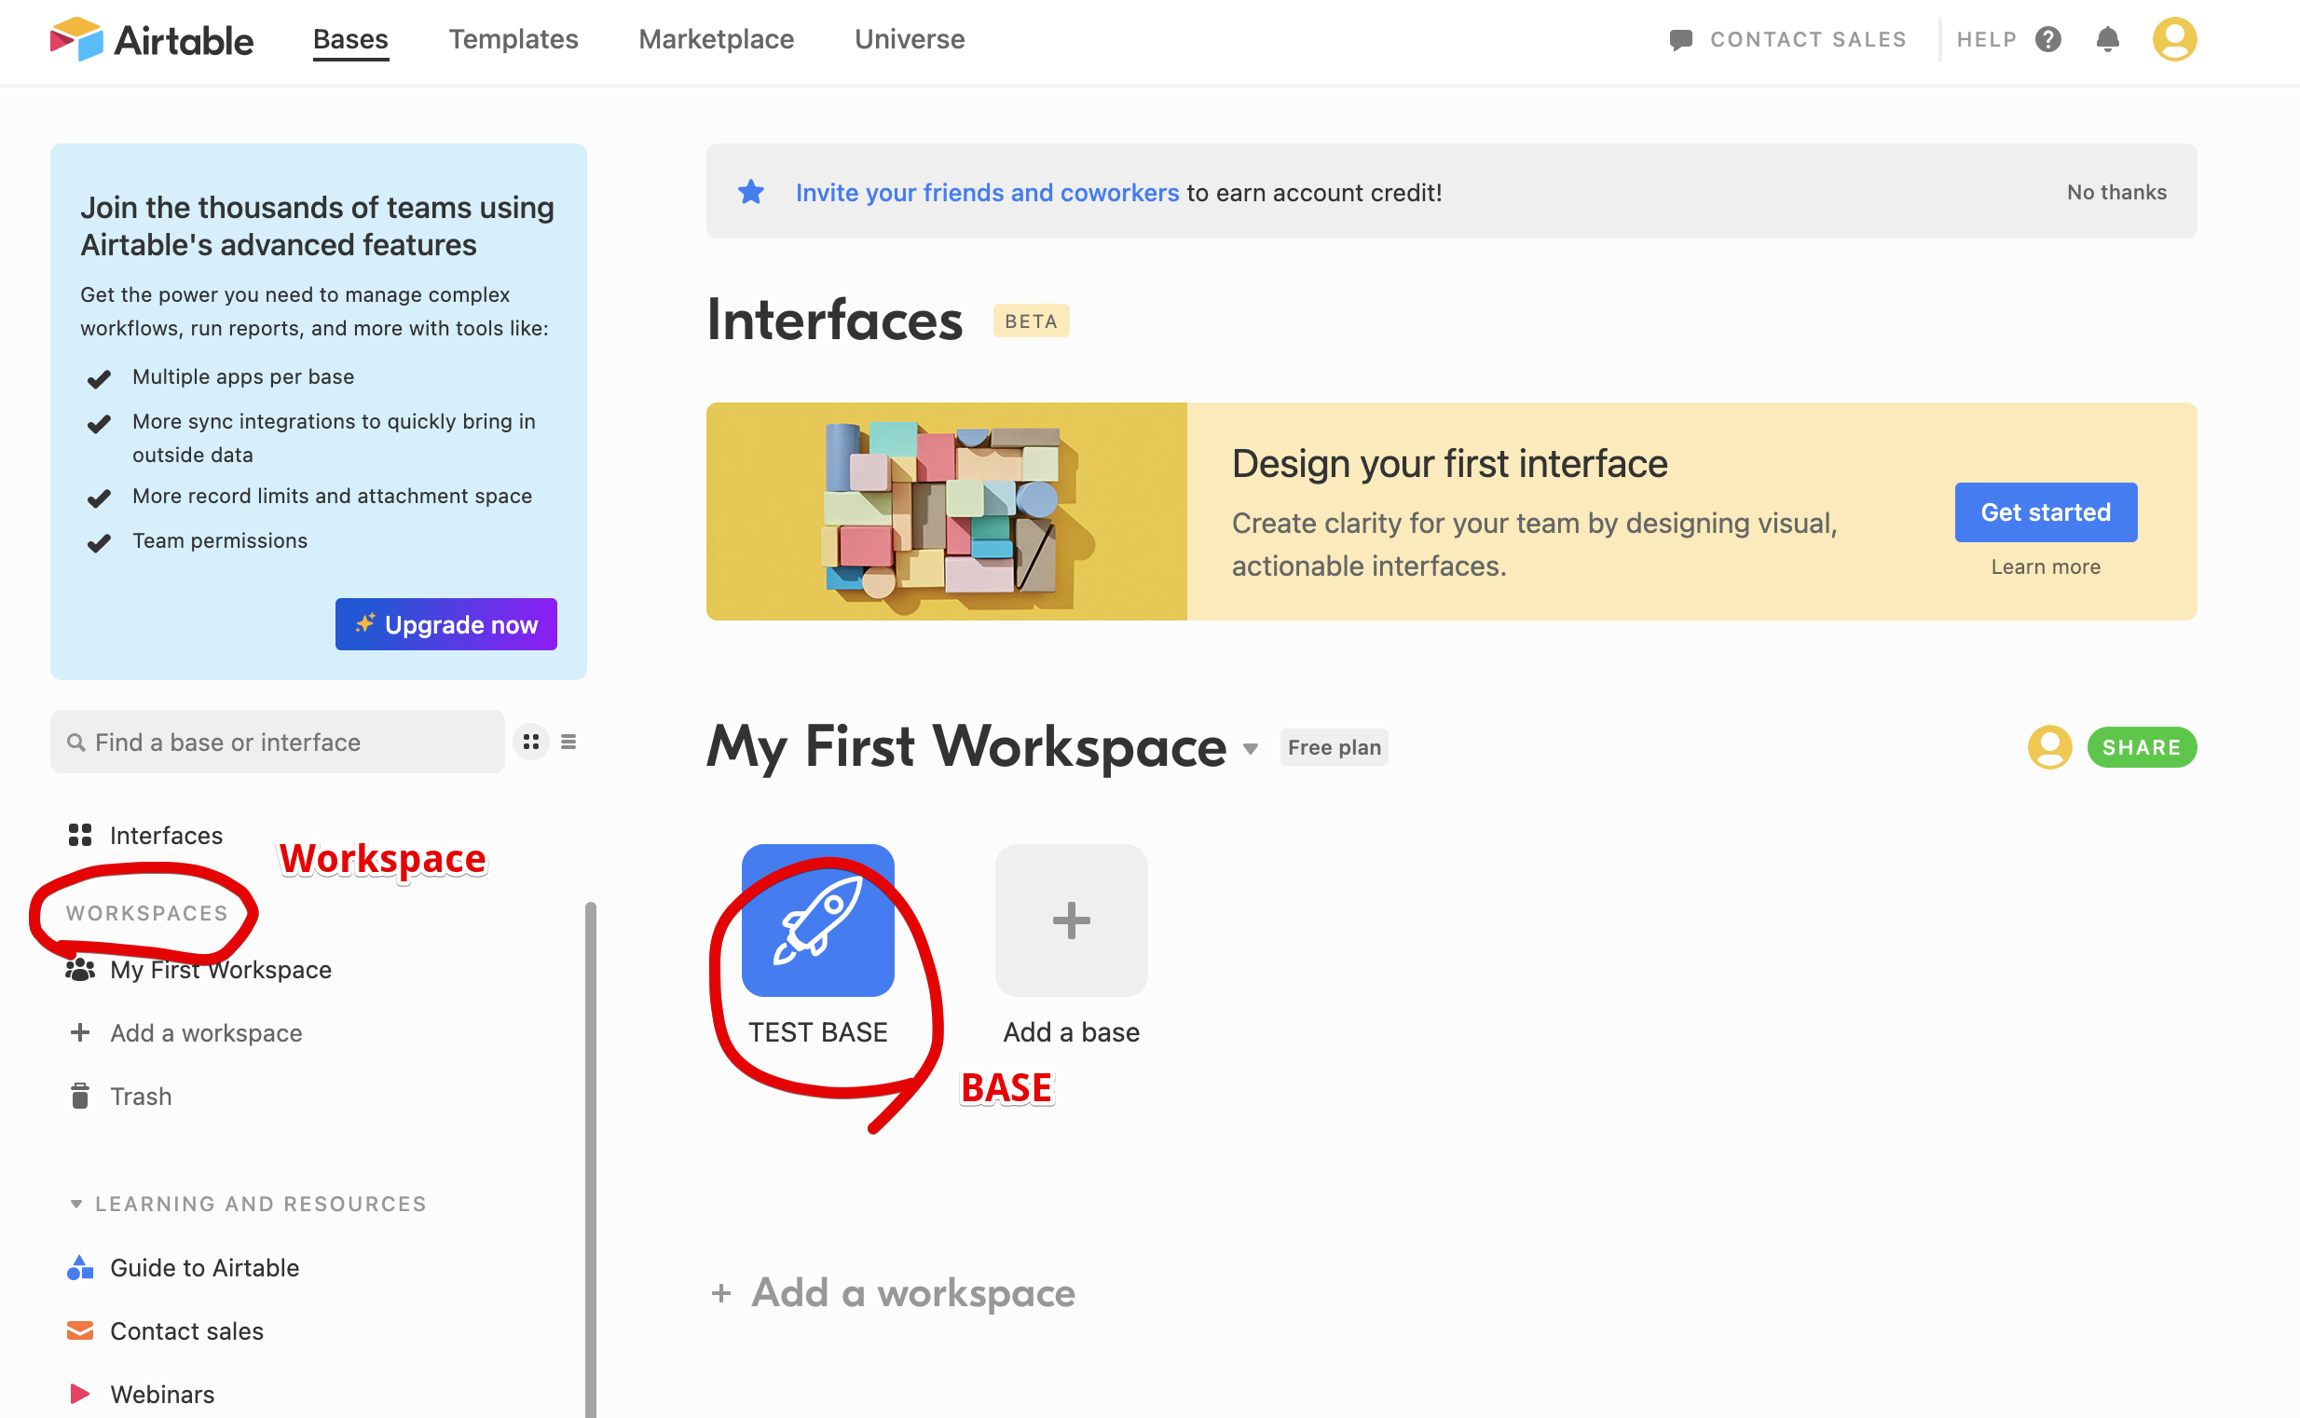This screenshot has height=1418, width=2300.
Task: Open the Trash in the sidebar
Action: coord(140,1097)
